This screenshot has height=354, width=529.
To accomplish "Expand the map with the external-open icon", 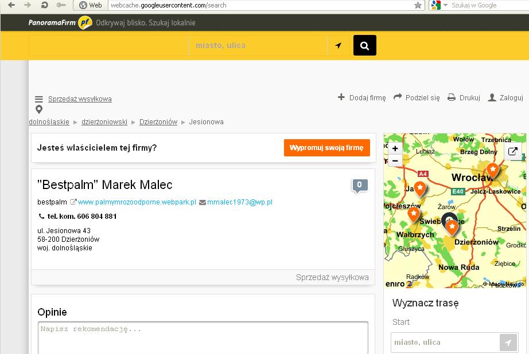I will point(513,152).
